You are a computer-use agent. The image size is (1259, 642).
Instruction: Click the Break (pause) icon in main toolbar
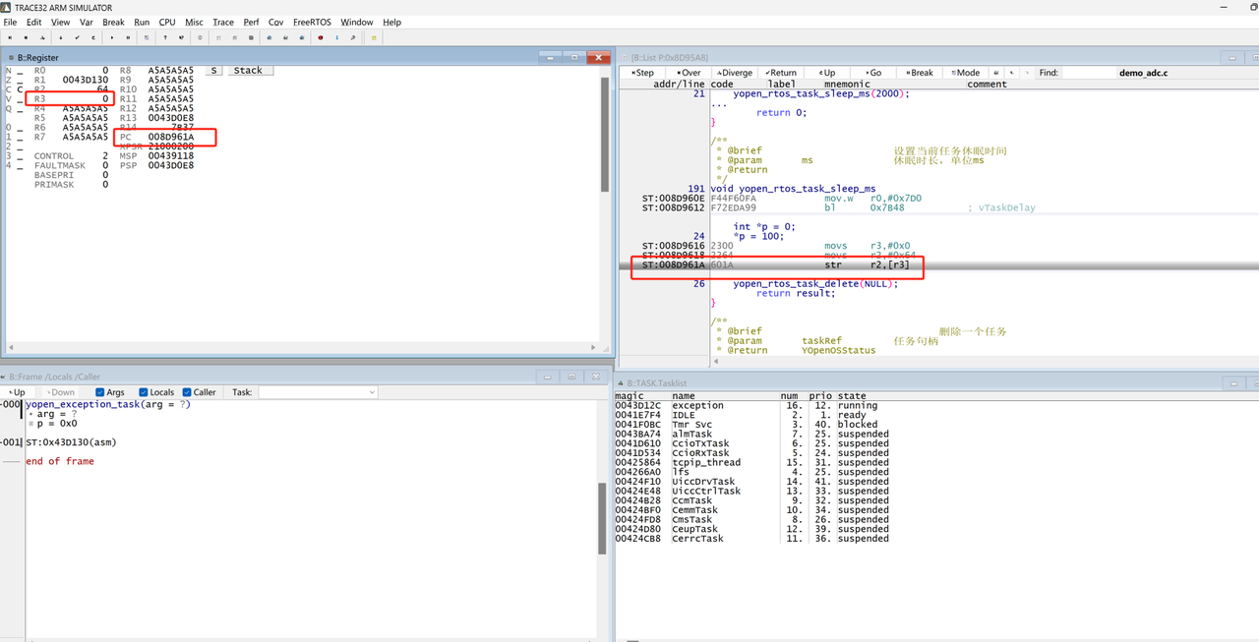[128, 37]
